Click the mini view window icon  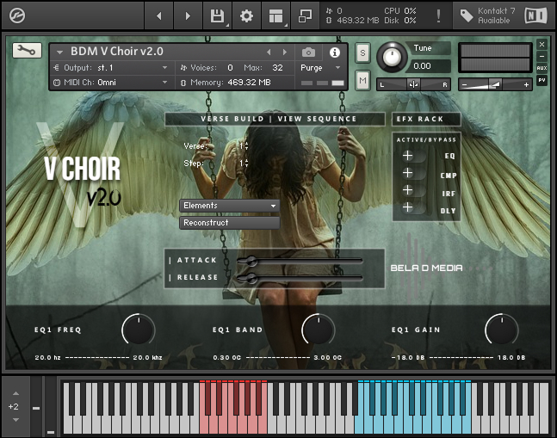[x=305, y=15]
